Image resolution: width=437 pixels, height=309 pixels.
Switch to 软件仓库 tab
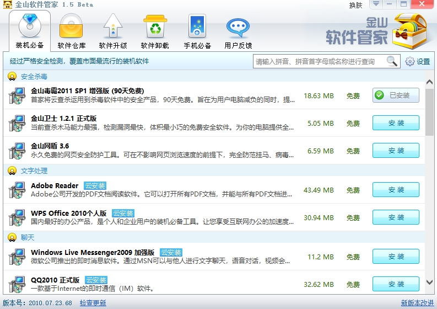coord(71,31)
